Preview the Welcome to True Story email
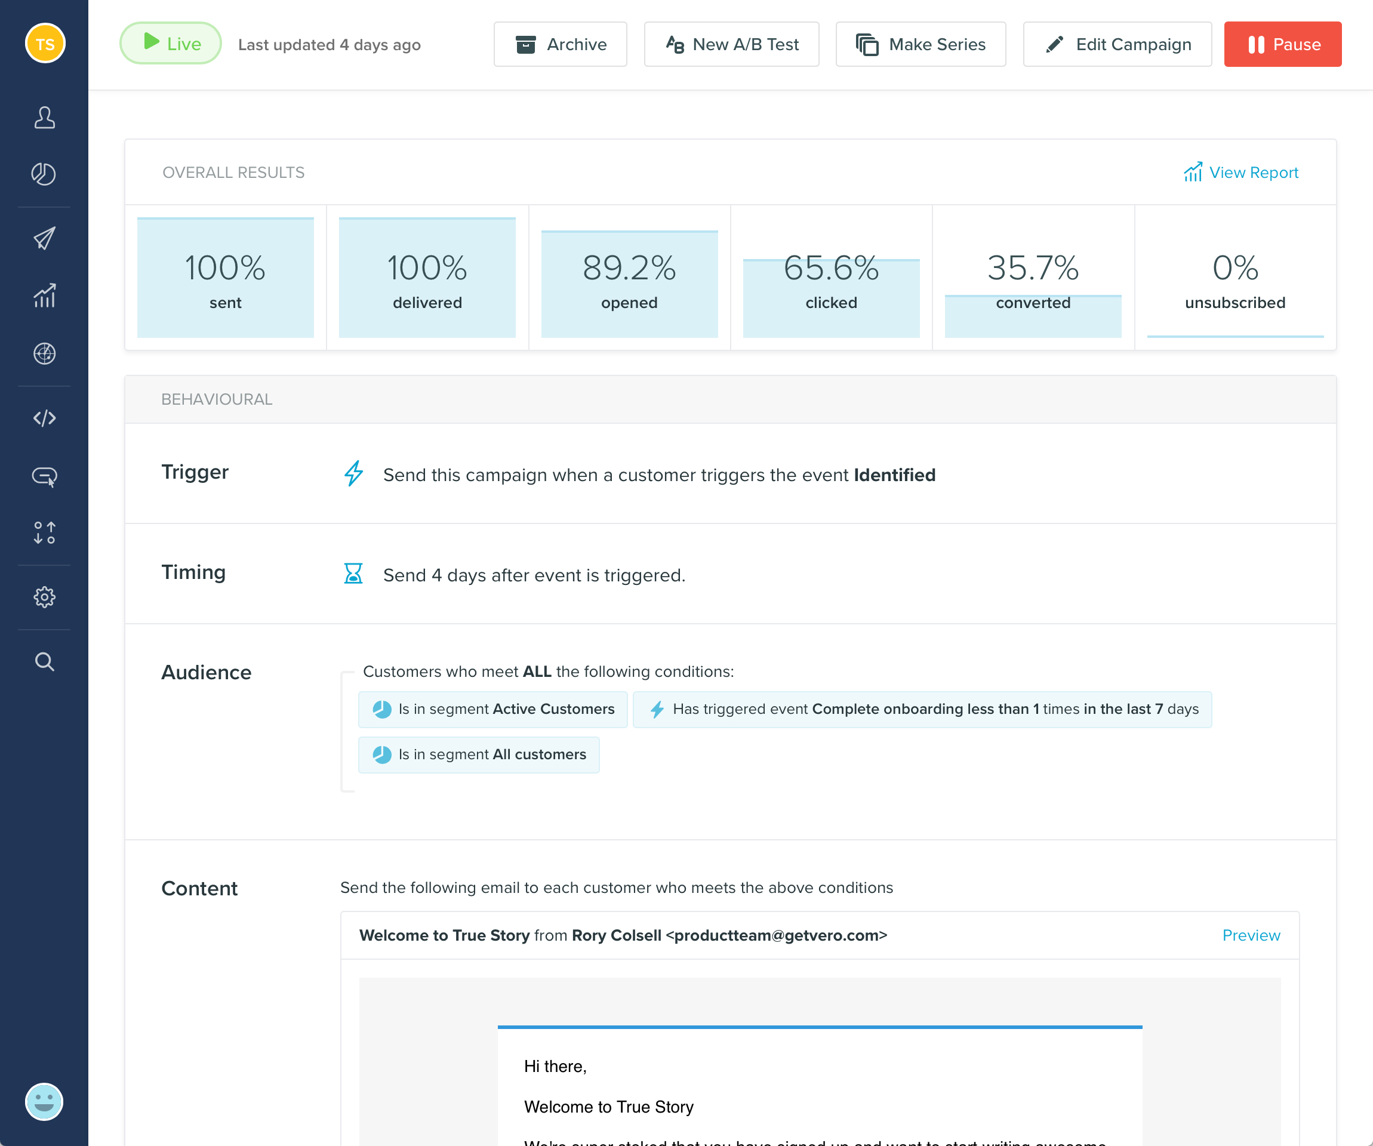1373x1146 pixels. coord(1251,935)
